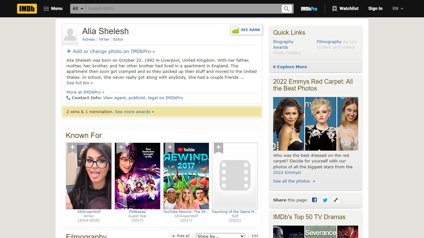Open More at IMDbPro link
The width and height of the screenshot is (424, 238).
83,92
